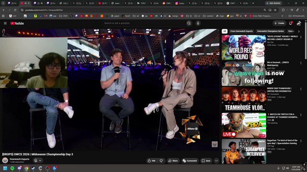Toggle the subscription notification bell
The image size is (307, 172).
(x=35, y=161)
